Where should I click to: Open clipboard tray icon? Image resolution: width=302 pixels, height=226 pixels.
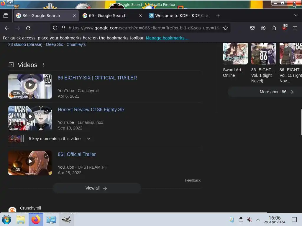(241, 220)
